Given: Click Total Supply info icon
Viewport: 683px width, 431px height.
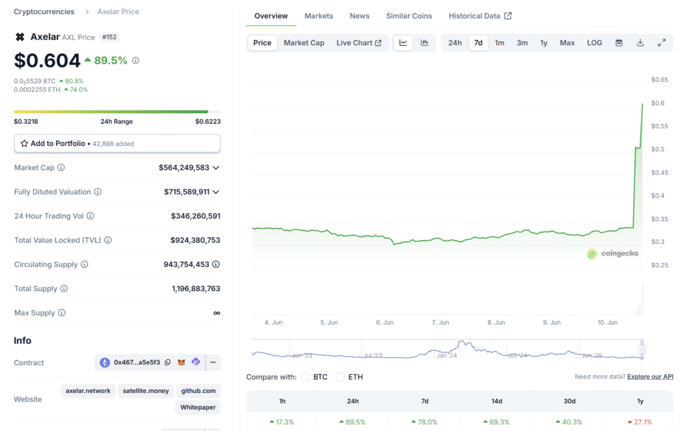Looking at the screenshot, I should 64,288.
